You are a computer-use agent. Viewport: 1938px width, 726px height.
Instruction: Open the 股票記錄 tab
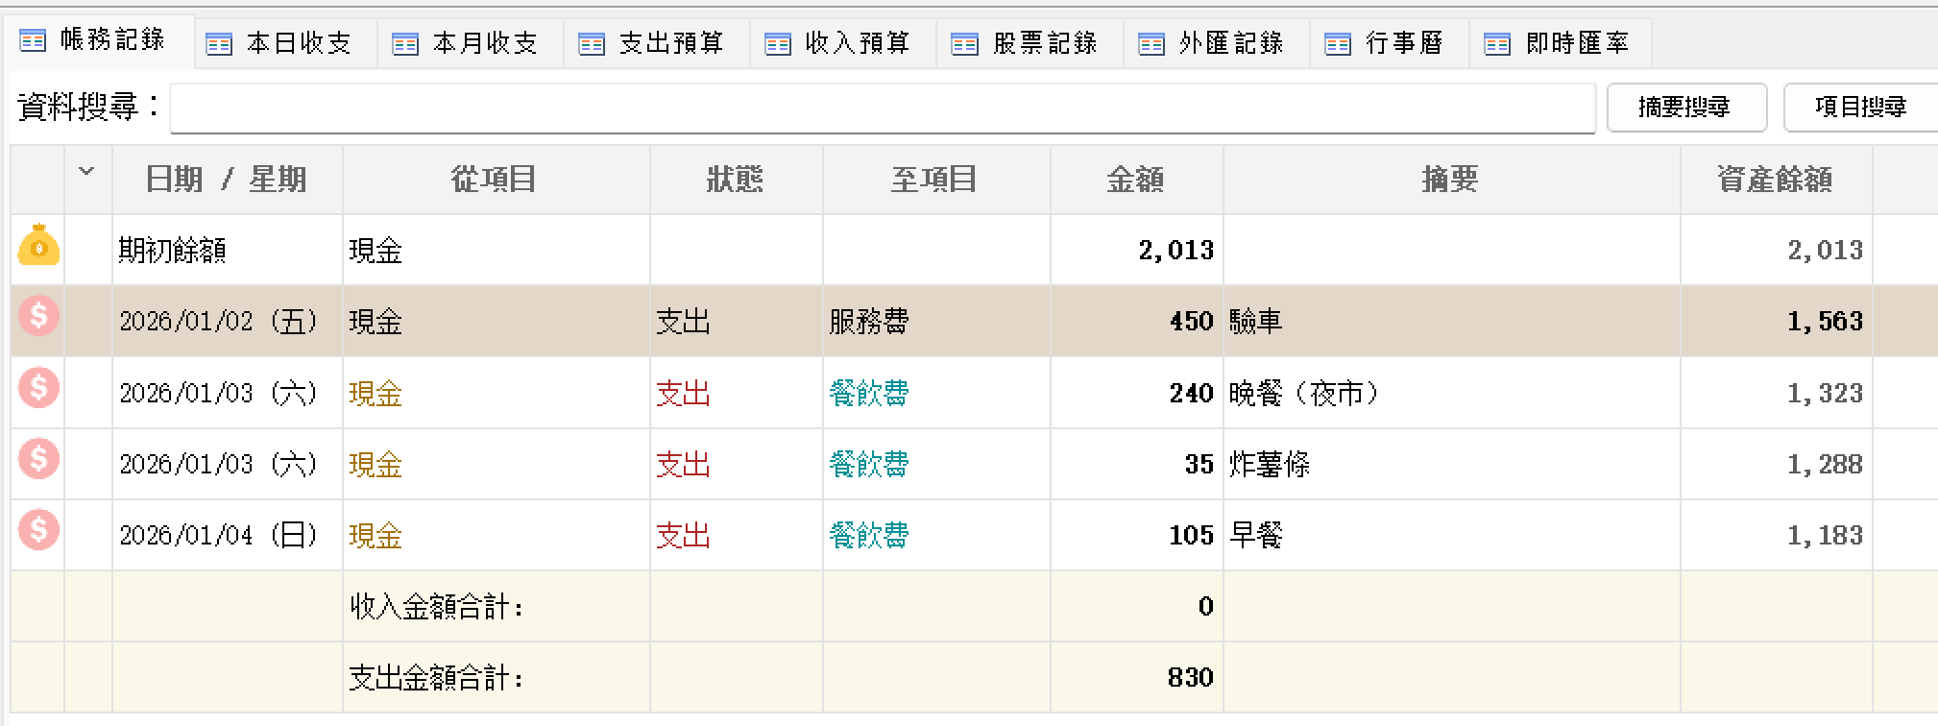(x=1031, y=43)
